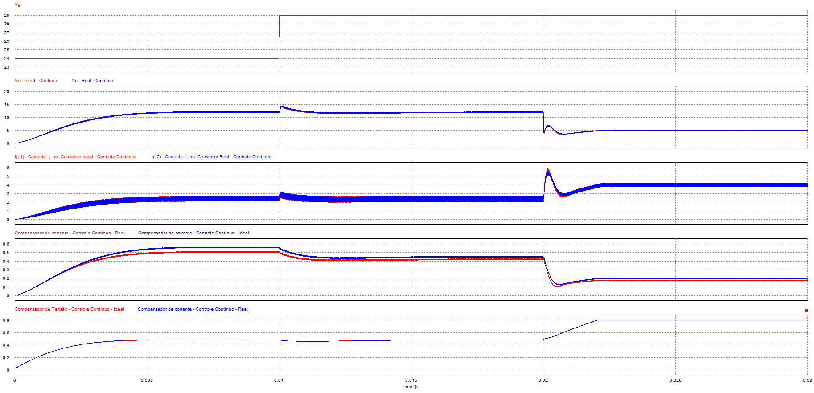The width and height of the screenshot is (814, 393).
Task: Click the 0.015 time axis tick label
Action: pos(411,381)
